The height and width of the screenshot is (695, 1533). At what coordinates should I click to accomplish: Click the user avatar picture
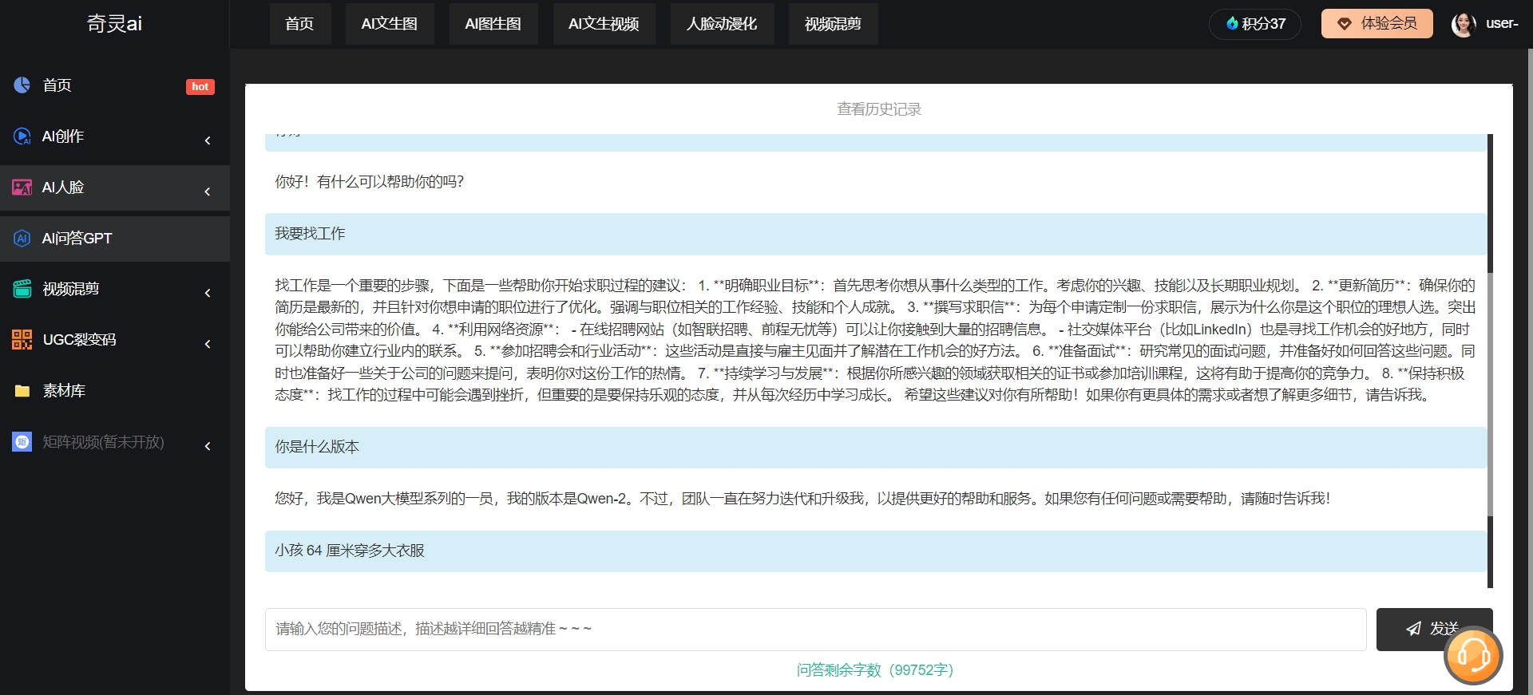pos(1463,25)
